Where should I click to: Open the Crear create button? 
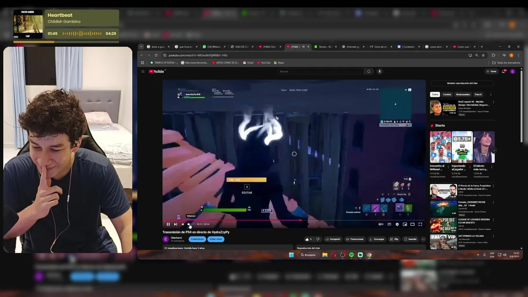click(x=491, y=71)
